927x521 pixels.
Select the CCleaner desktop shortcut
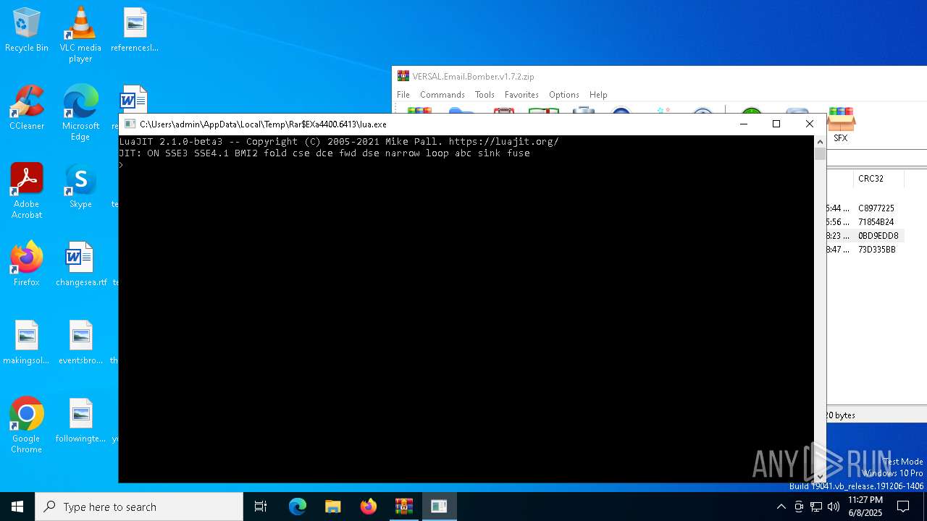click(x=27, y=109)
